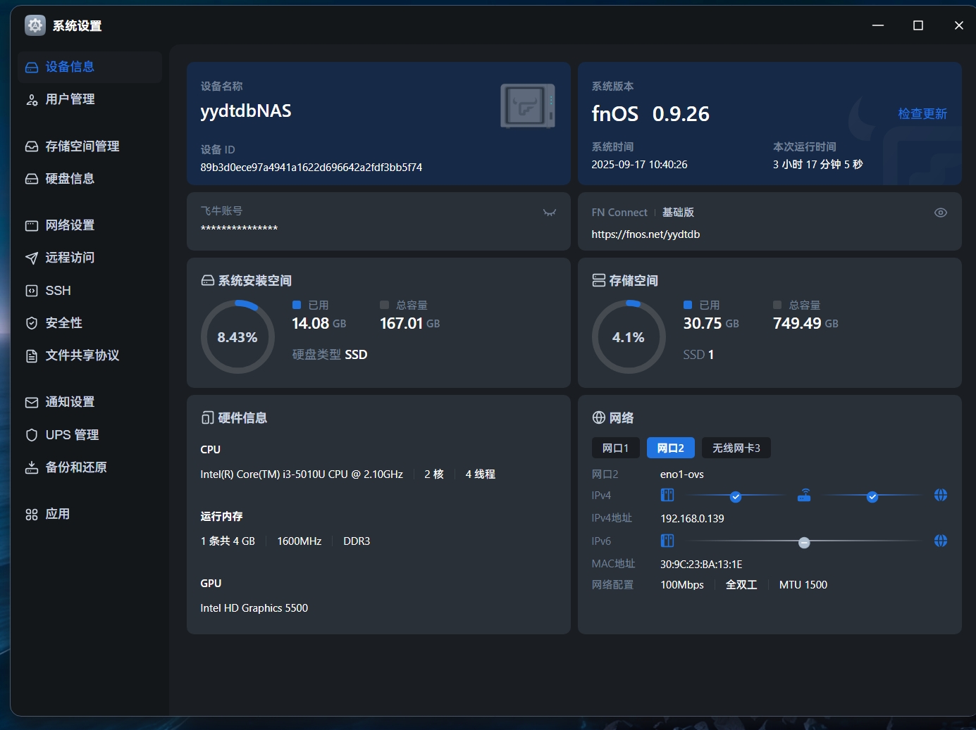Go to SSH settings
Viewport: 976px width, 730px height.
[58, 291]
